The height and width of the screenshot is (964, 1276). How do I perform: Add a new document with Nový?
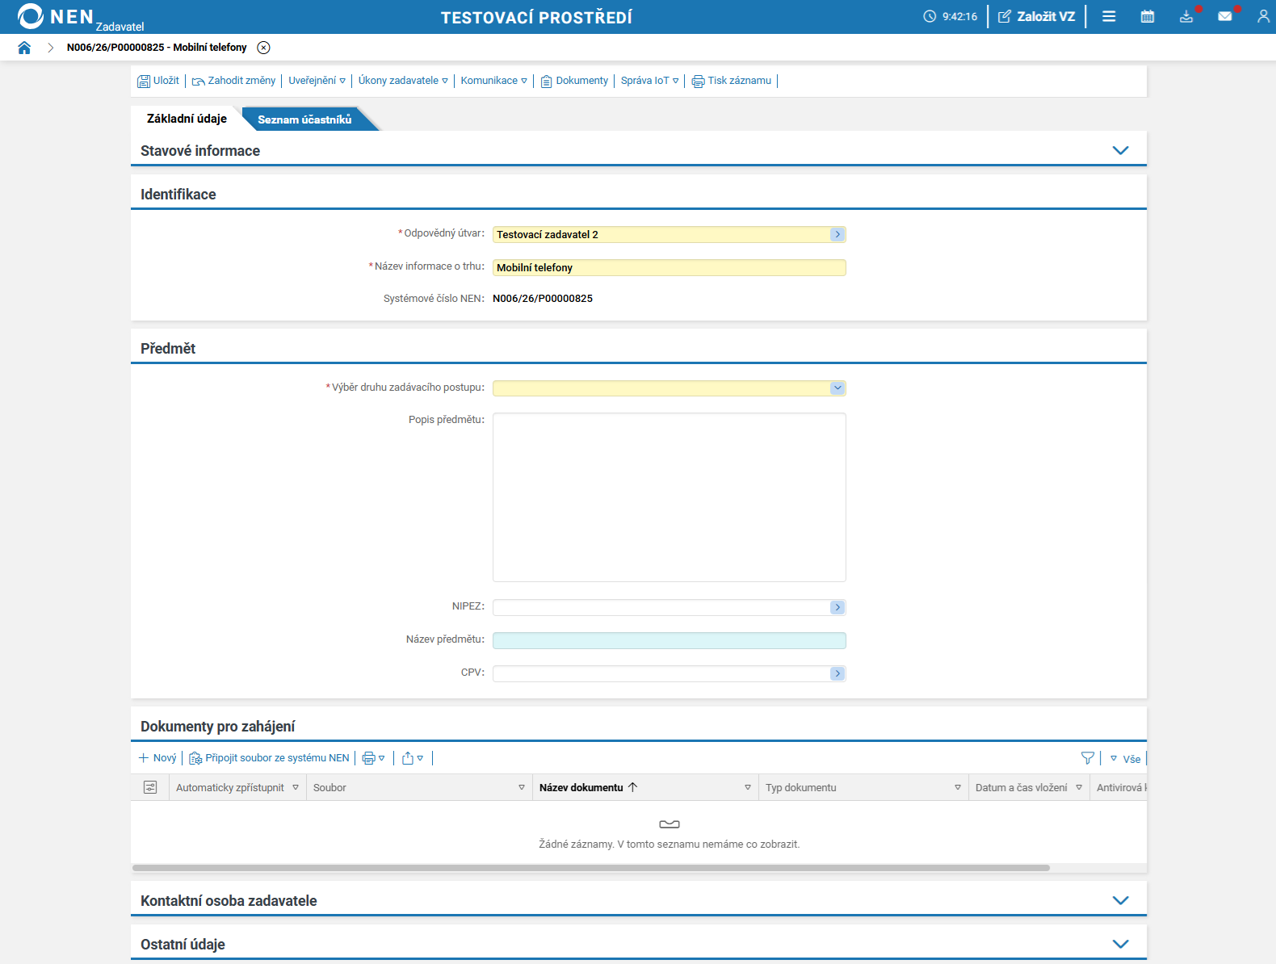pos(157,758)
